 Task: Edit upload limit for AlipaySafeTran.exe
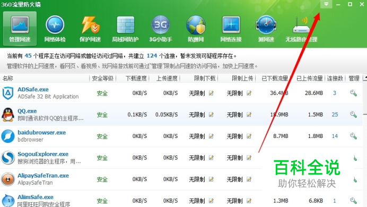point(249,179)
